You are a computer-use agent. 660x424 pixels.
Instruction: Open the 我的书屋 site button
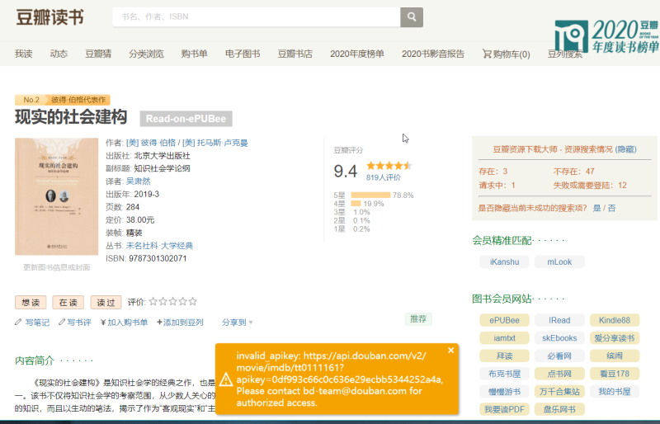click(615, 392)
